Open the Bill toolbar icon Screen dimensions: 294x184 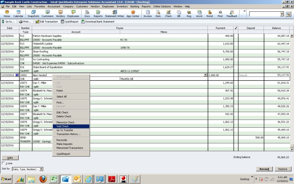coord(179,14)
